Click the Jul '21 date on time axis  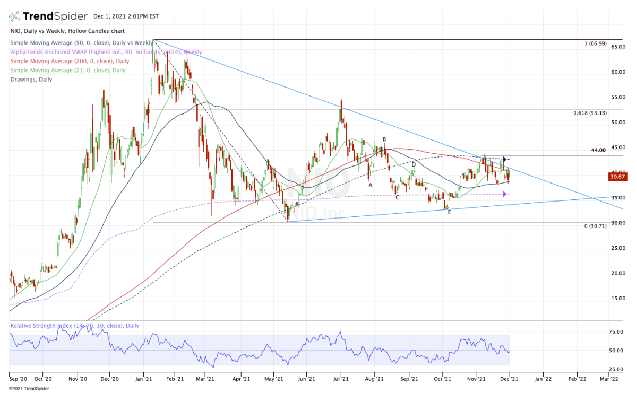coord(341,379)
